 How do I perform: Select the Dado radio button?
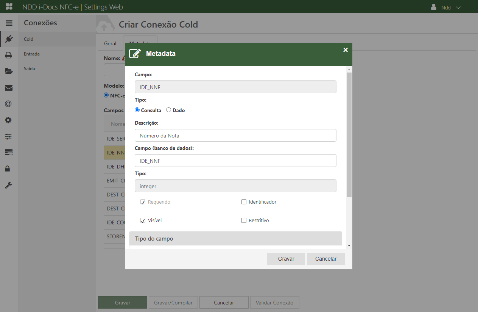point(169,110)
